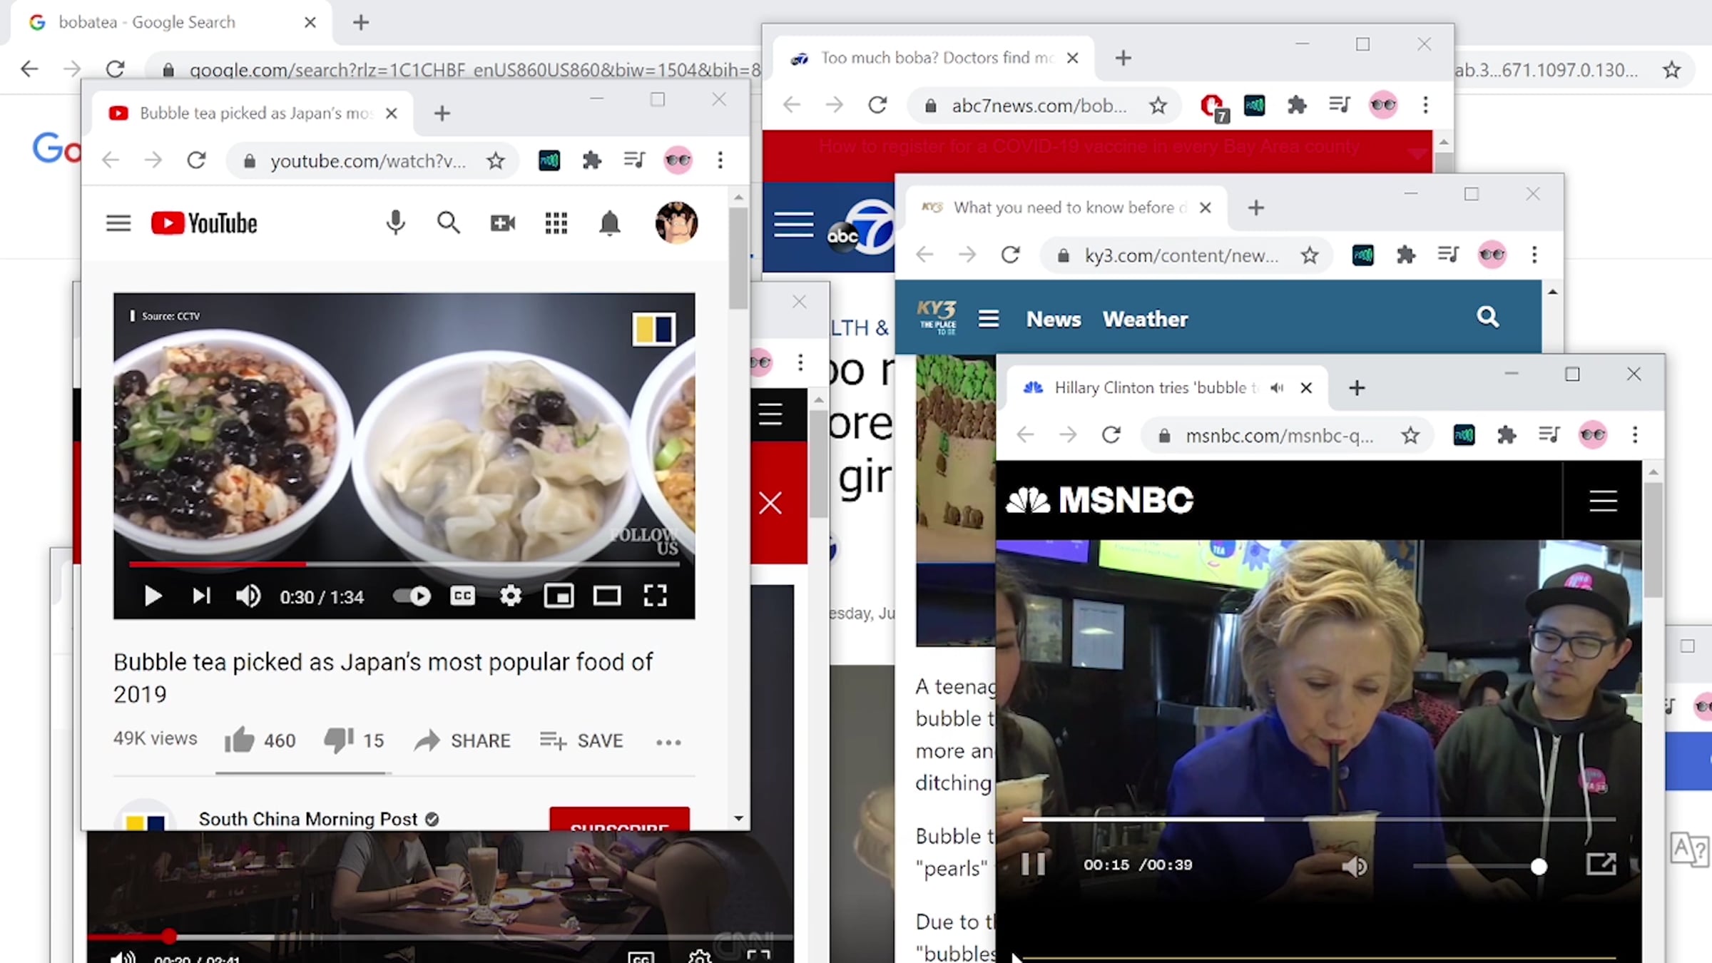The height and width of the screenshot is (963, 1712).
Task: Reload the YouTube window page
Action: click(x=196, y=160)
